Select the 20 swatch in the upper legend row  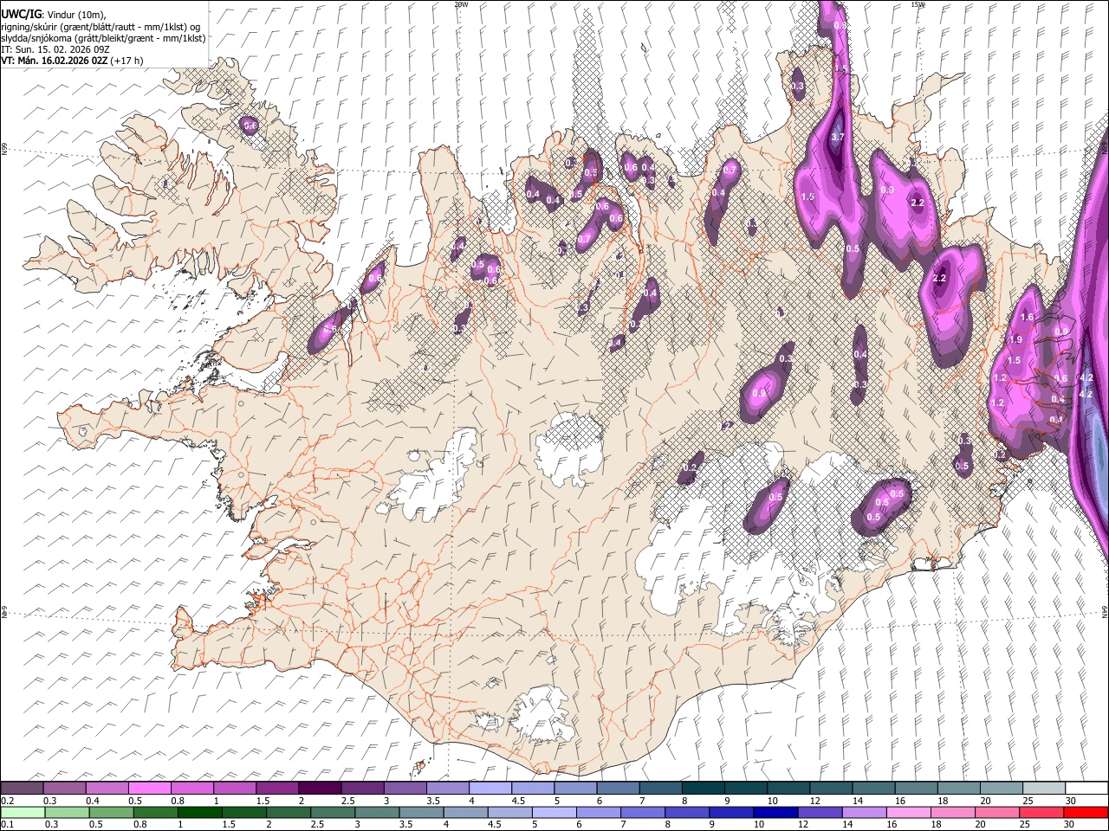(x=1002, y=788)
